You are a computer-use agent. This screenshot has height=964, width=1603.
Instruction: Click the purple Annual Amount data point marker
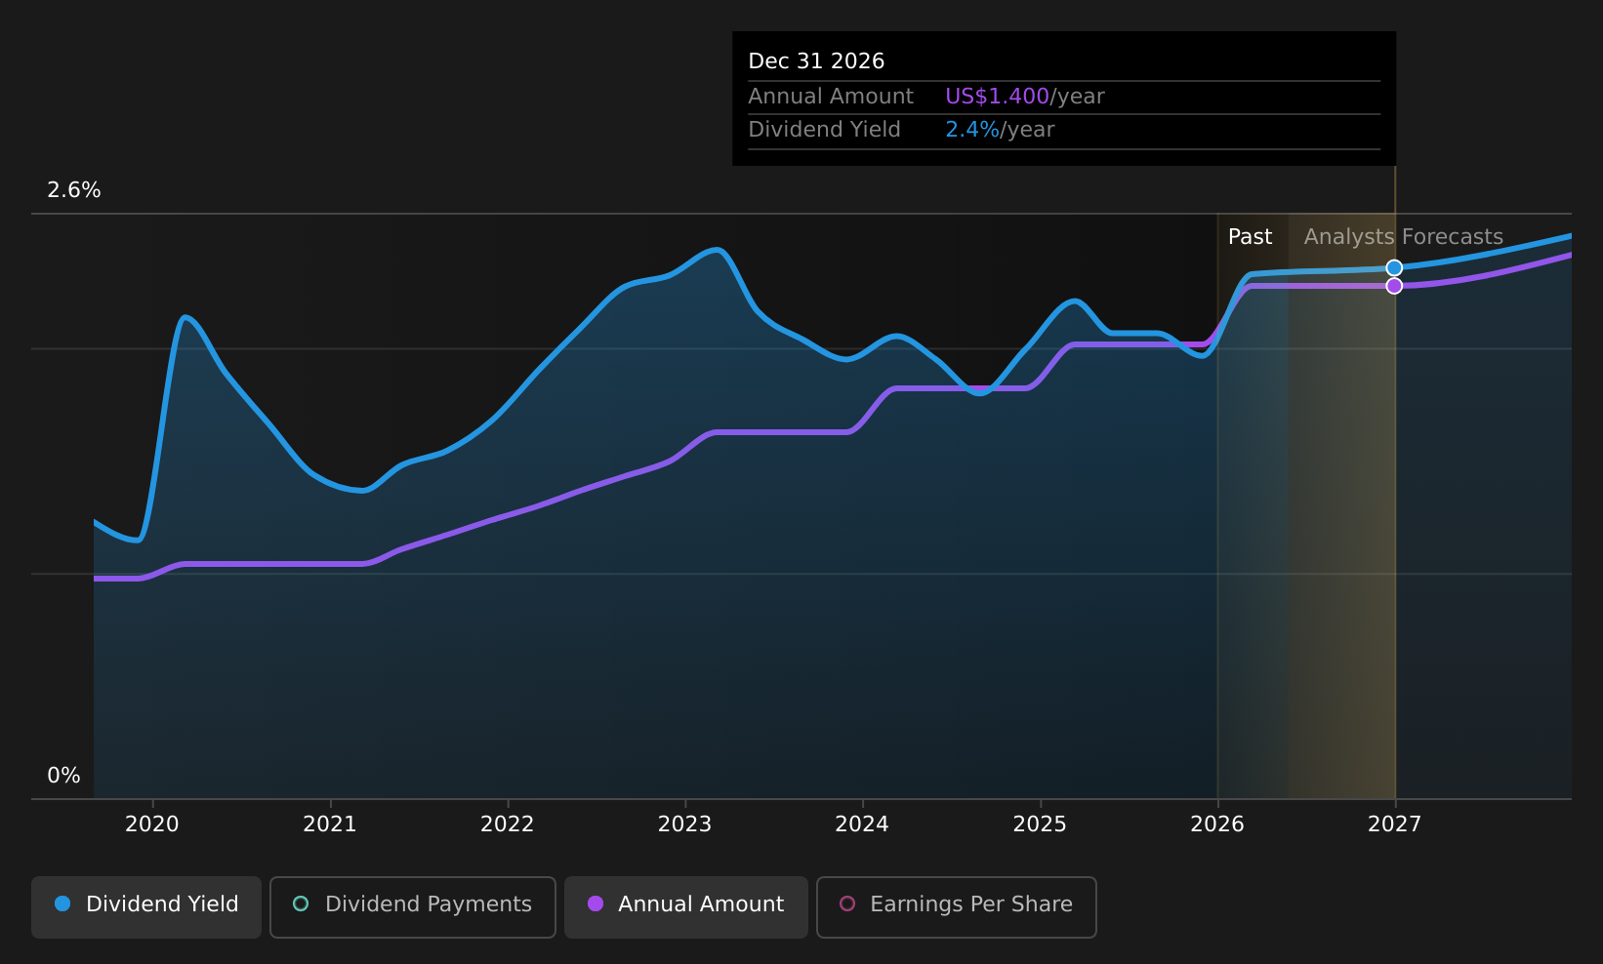pos(1394,286)
